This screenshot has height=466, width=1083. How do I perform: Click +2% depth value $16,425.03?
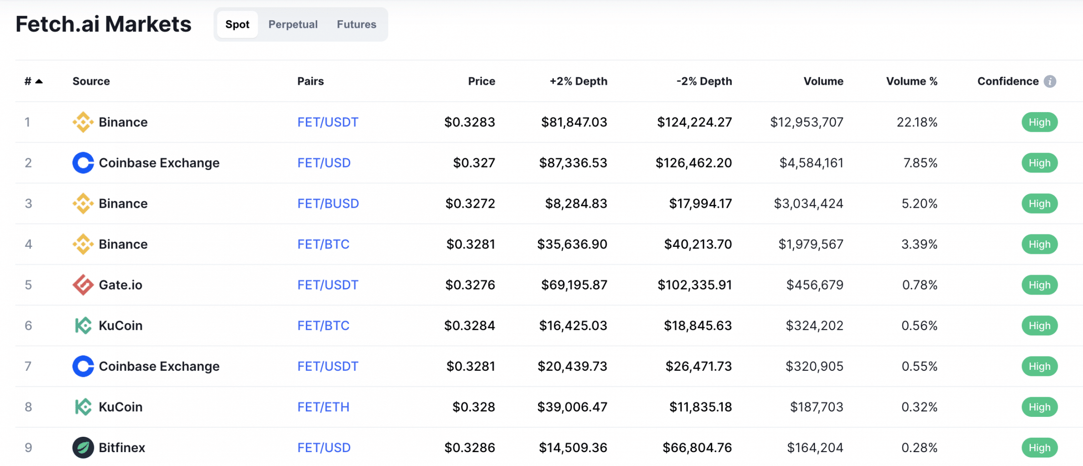tap(573, 325)
